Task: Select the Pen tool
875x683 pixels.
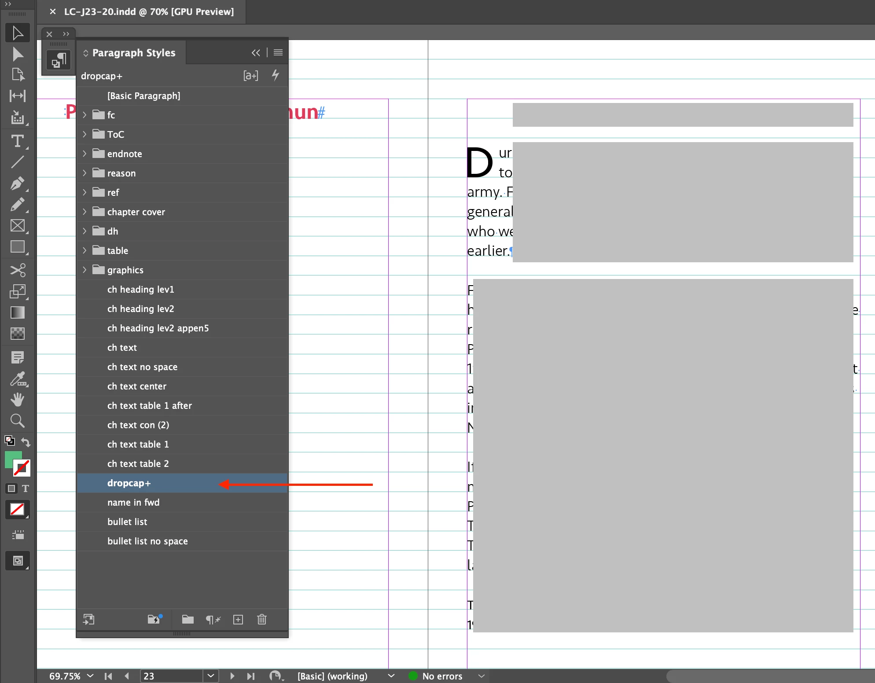Action: [17, 184]
